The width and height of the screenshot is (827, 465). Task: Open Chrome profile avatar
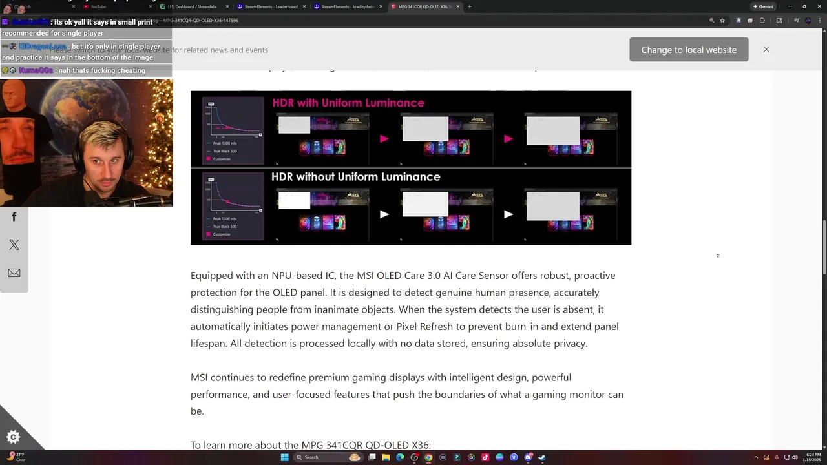808,21
